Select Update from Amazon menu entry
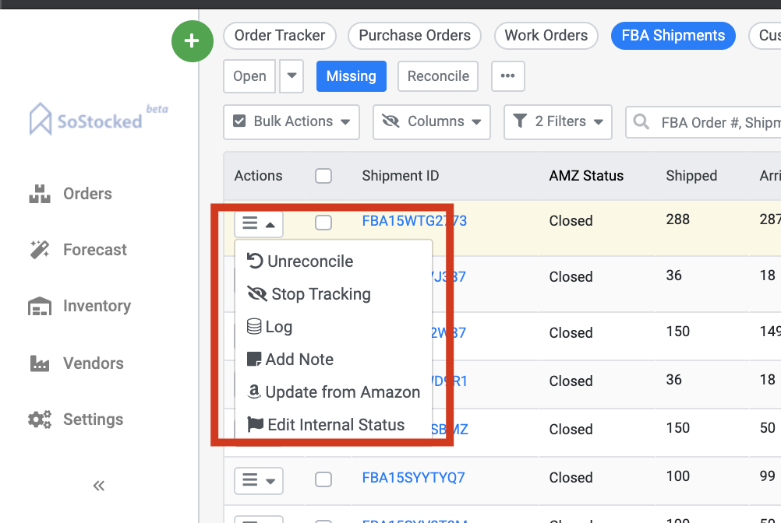Viewport: 781px width, 523px height. click(334, 391)
